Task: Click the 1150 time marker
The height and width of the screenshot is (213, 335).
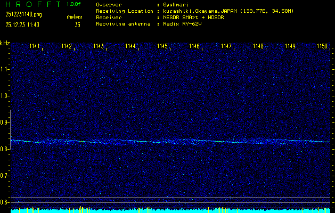Action: [322, 46]
